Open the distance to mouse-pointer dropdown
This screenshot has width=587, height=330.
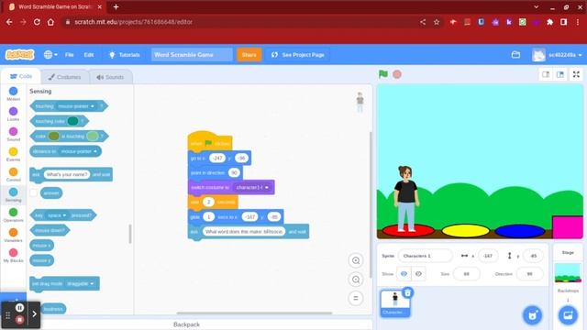(x=79, y=151)
